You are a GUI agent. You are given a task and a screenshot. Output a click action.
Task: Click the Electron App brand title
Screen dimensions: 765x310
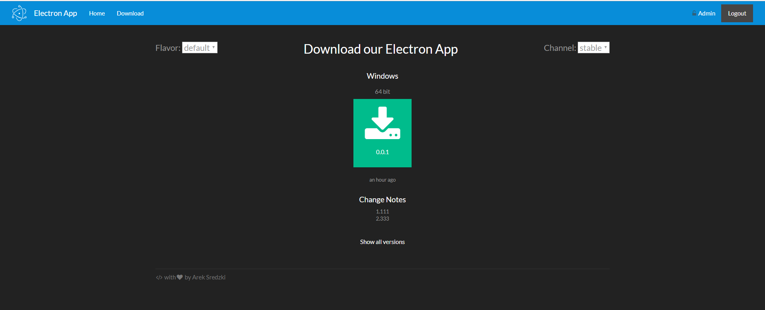coord(55,13)
